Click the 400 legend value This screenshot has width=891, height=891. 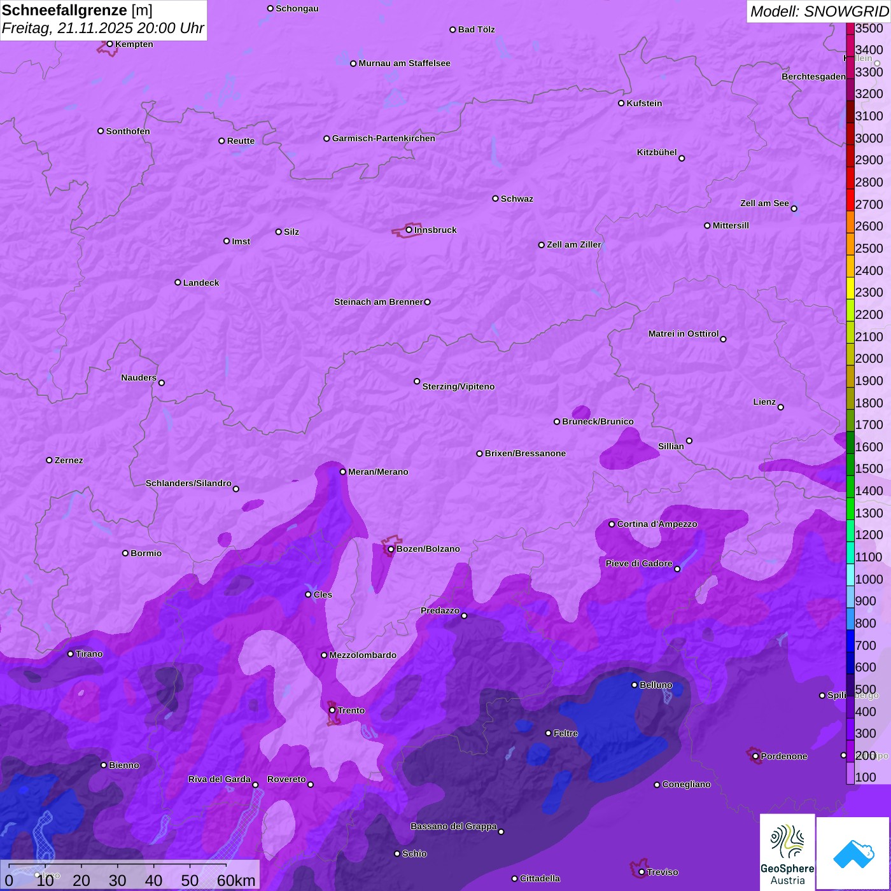(866, 712)
